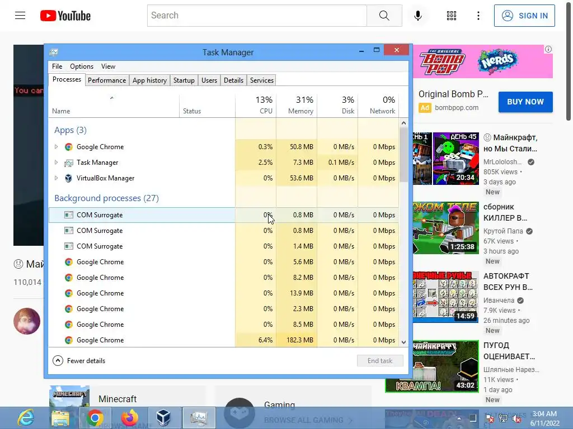Click the End task button

click(x=380, y=361)
